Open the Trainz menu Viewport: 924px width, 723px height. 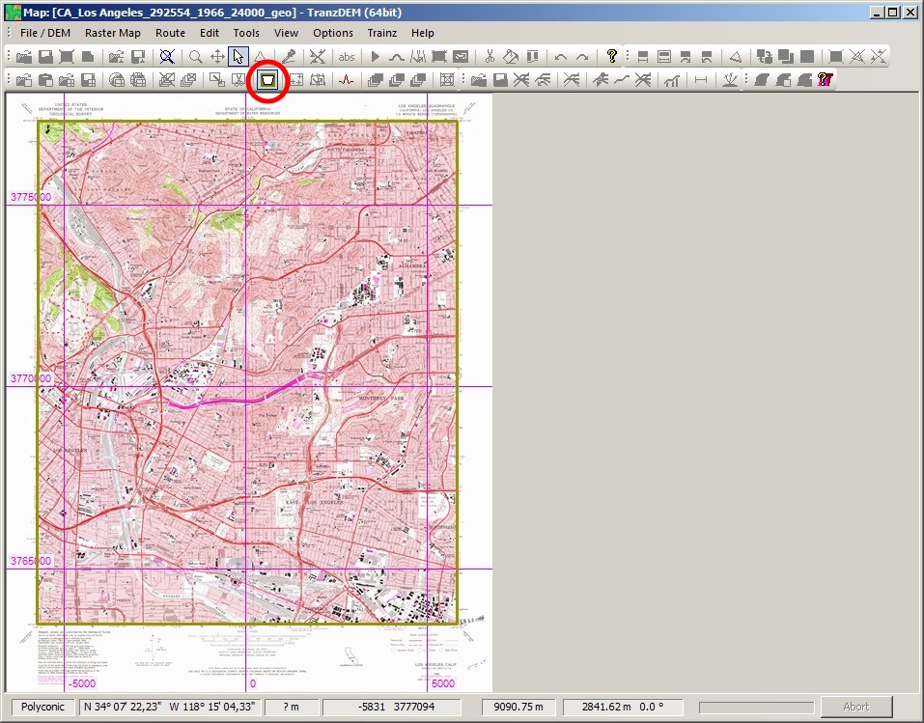[x=382, y=33]
